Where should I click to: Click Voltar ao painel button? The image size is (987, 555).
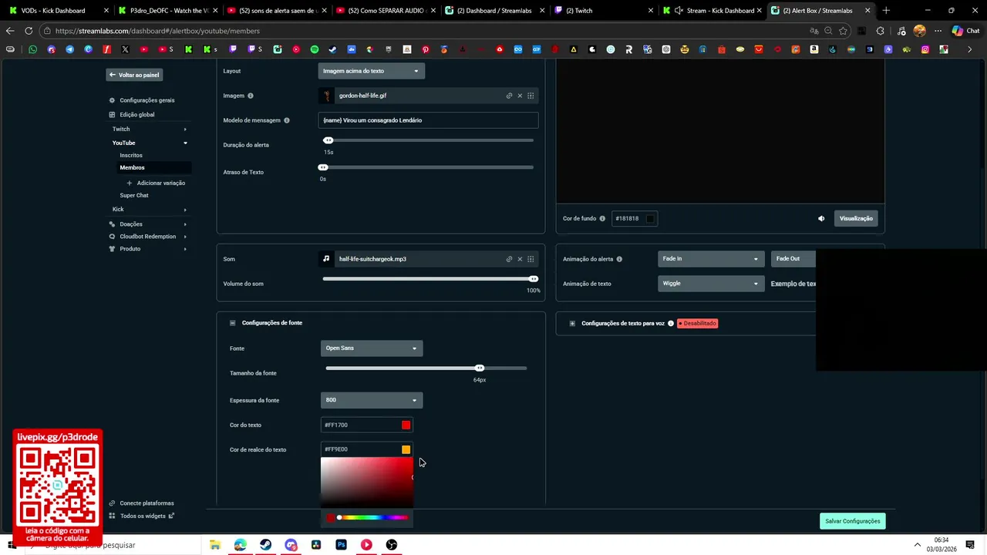click(x=134, y=75)
